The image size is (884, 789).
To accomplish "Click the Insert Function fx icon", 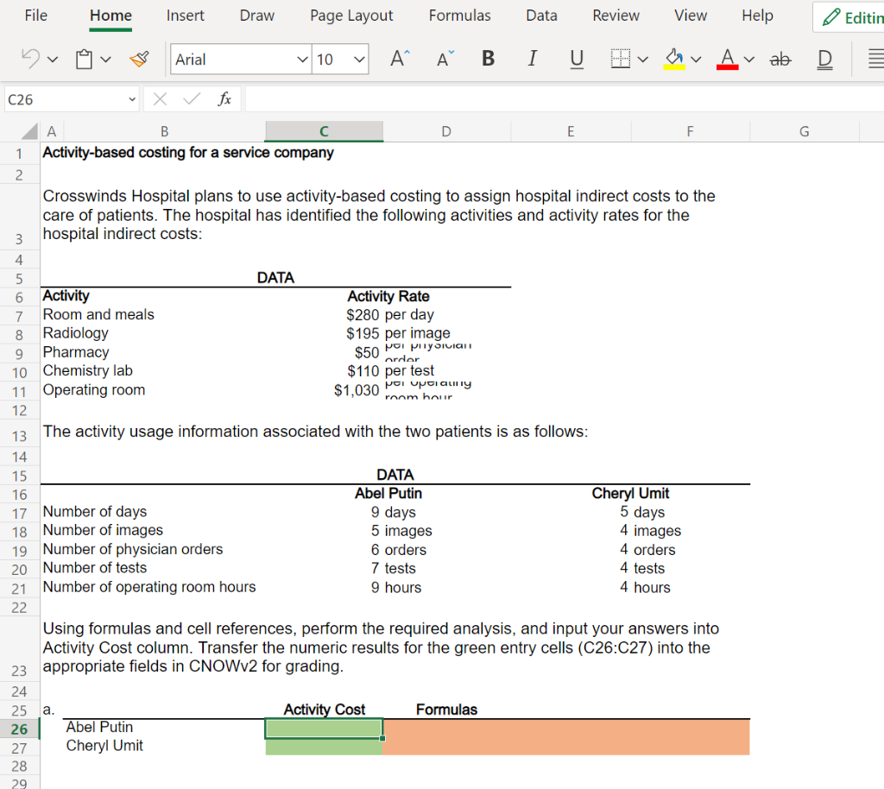I will (x=224, y=99).
